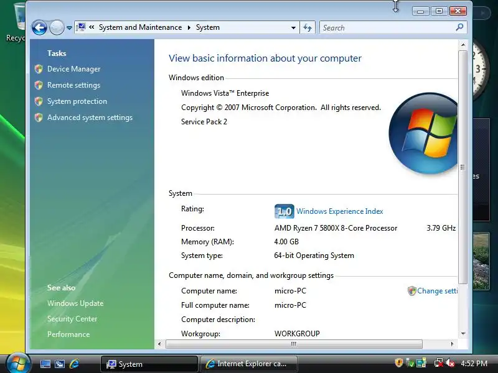
Task: Select the System taskbar button
Action: (149, 364)
